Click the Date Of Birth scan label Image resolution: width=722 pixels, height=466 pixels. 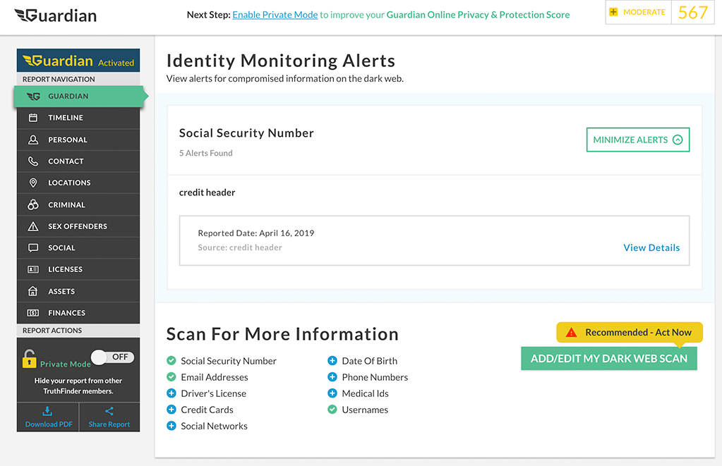[370, 361]
